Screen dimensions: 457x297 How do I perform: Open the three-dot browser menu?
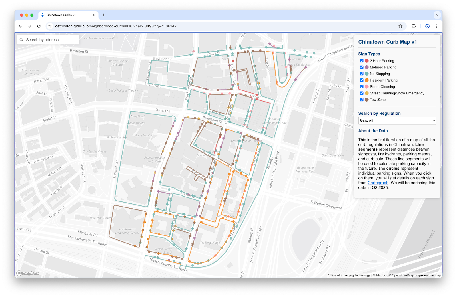point(437,26)
